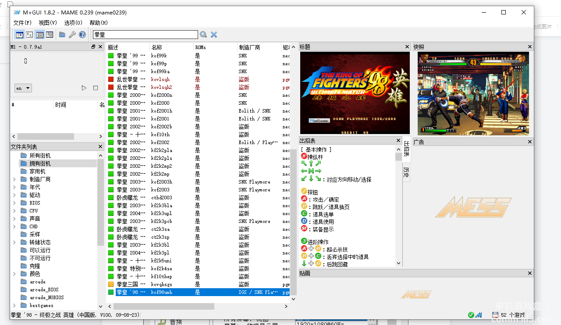The width and height of the screenshot is (561, 325).
Task: Open the en language dropdown
Action: pos(23,88)
